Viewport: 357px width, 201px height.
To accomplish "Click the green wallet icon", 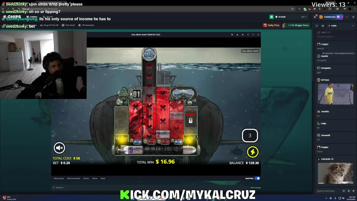I will coord(271,17).
